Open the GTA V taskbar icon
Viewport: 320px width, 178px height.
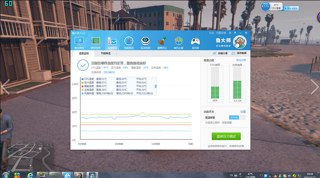click(x=55, y=175)
